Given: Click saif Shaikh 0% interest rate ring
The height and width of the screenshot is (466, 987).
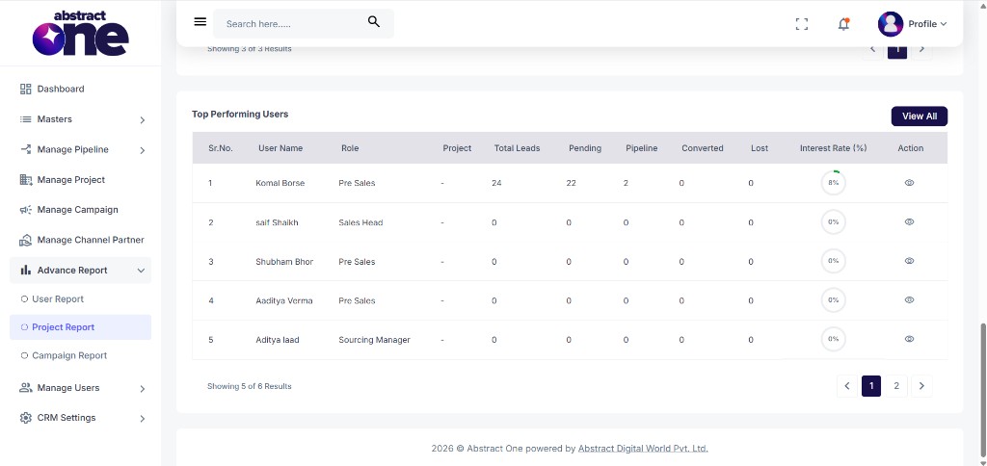Looking at the screenshot, I should [834, 222].
